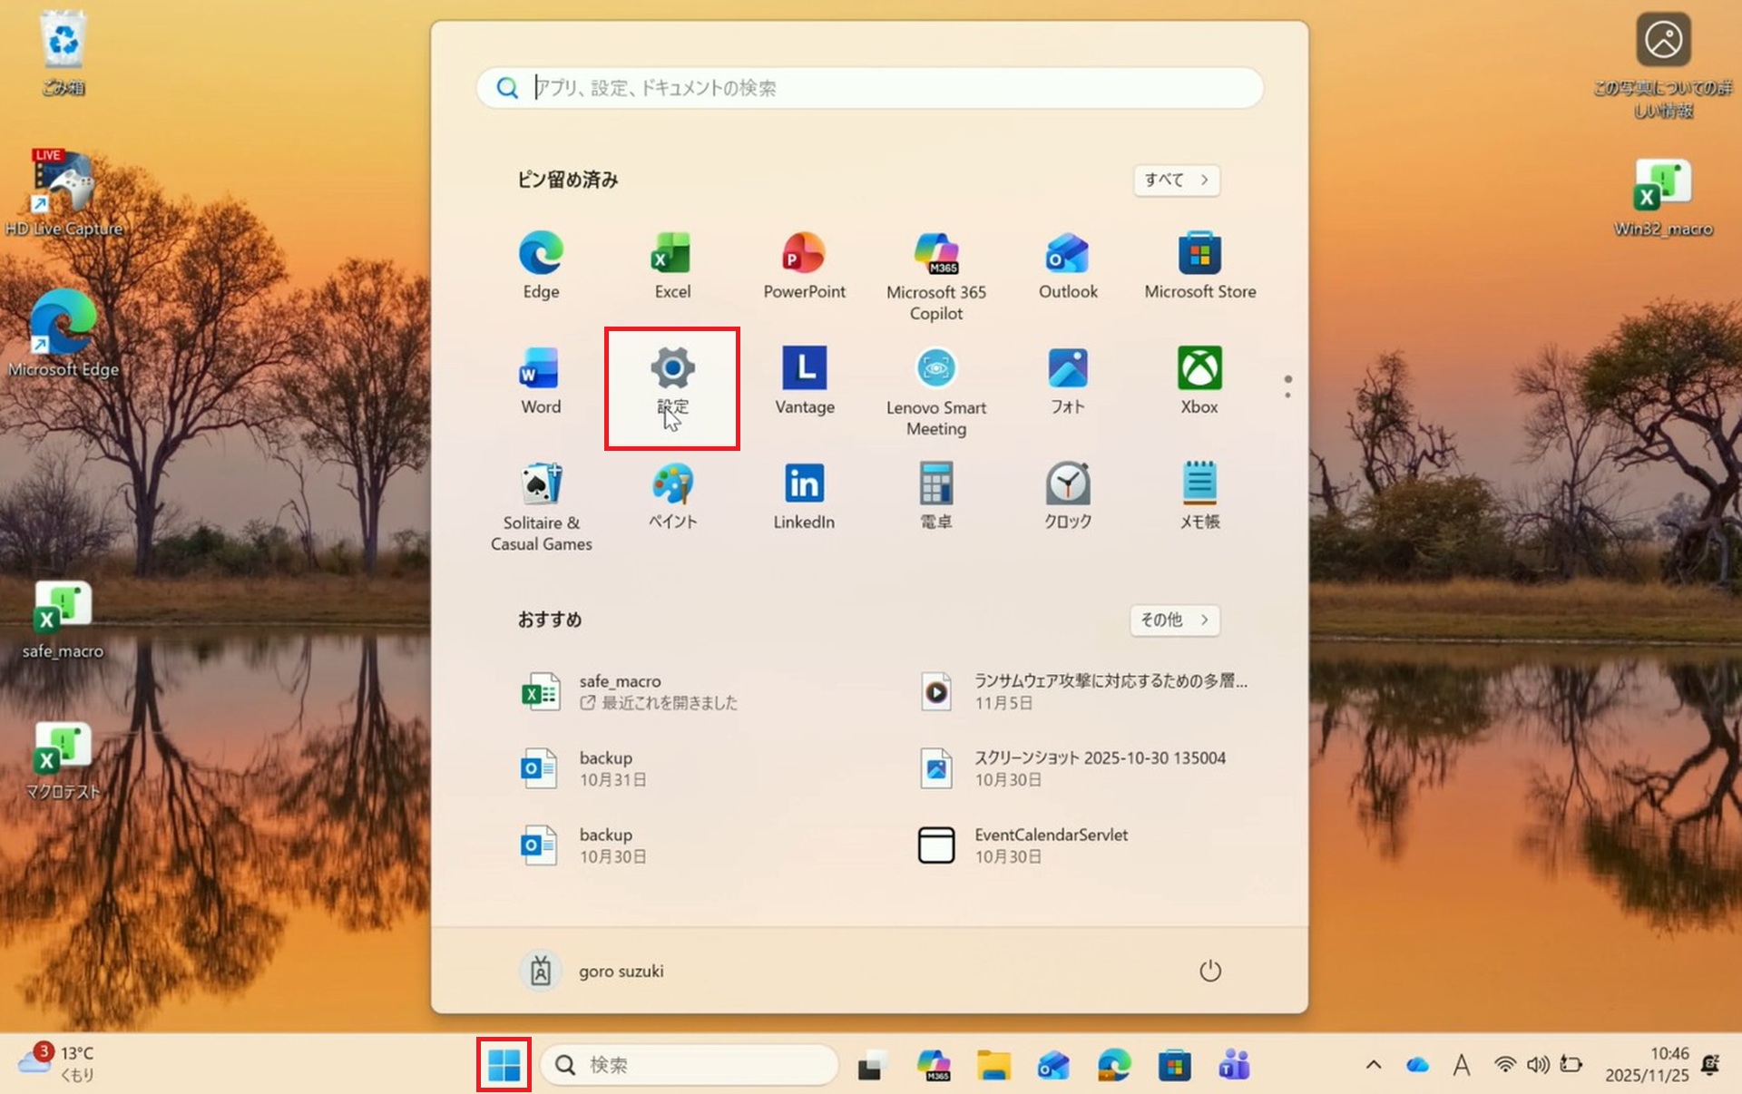Reveal hidden tray icons with the chevron

point(1374,1065)
